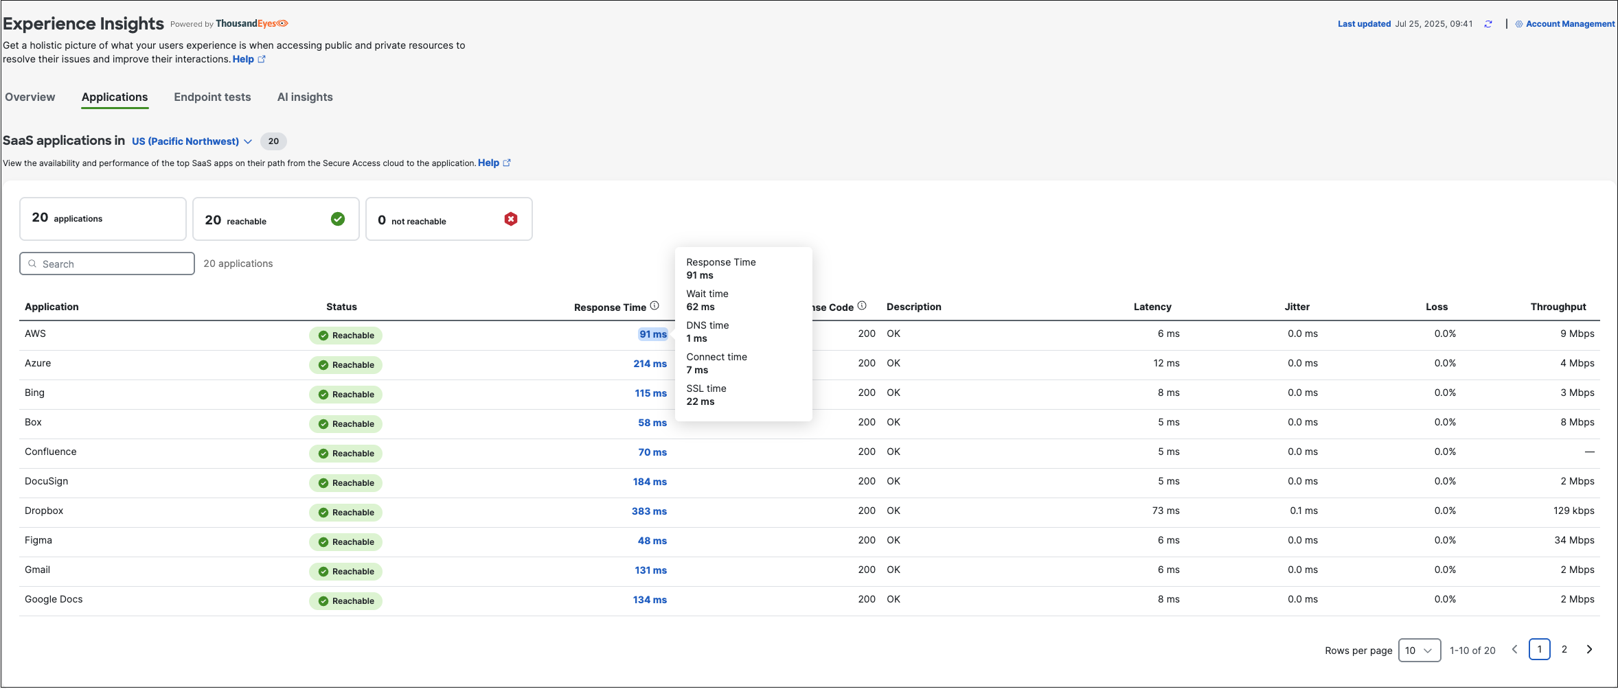The image size is (1618, 689).
Task: Click Help link in the page description
Action: point(243,59)
